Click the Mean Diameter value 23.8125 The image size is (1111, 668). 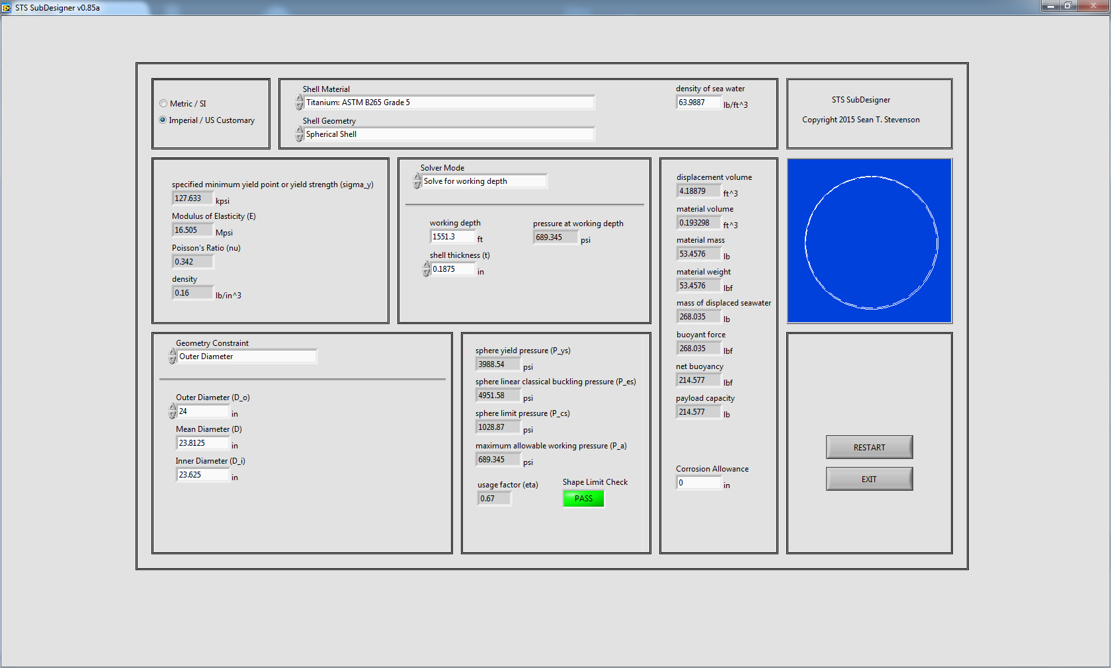pyautogui.click(x=202, y=443)
